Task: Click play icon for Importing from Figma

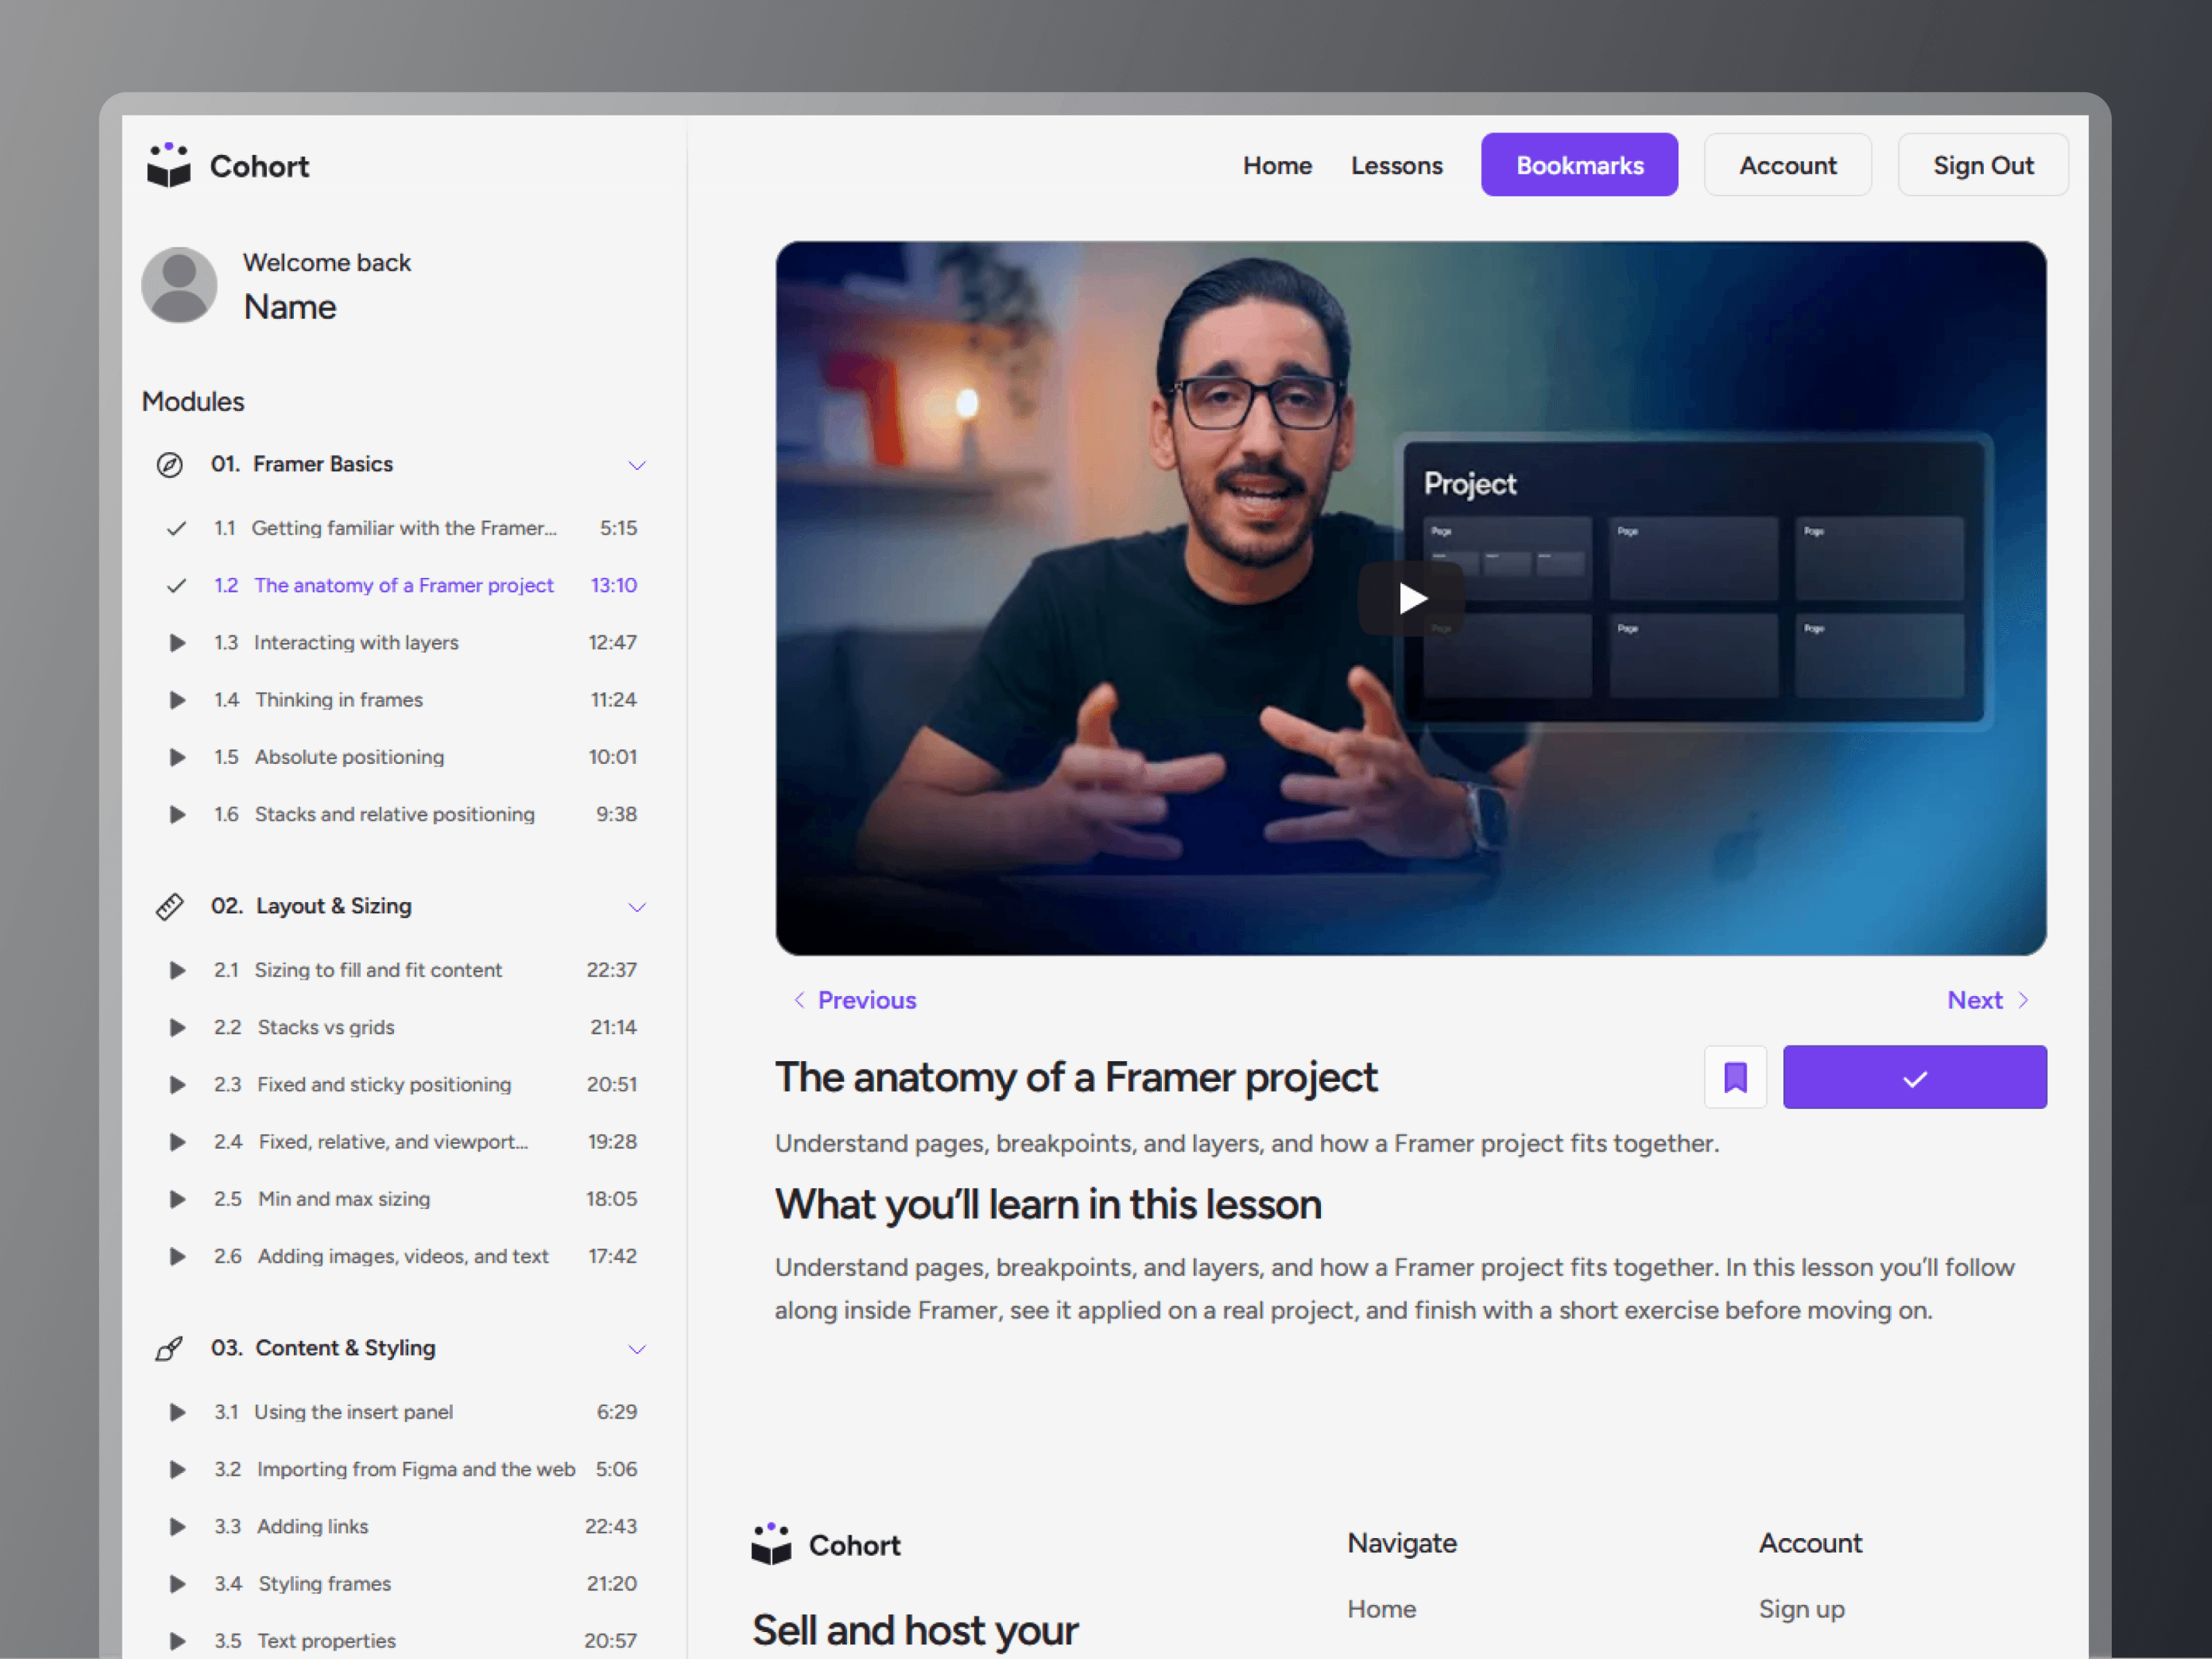Action: click(177, 1469)
